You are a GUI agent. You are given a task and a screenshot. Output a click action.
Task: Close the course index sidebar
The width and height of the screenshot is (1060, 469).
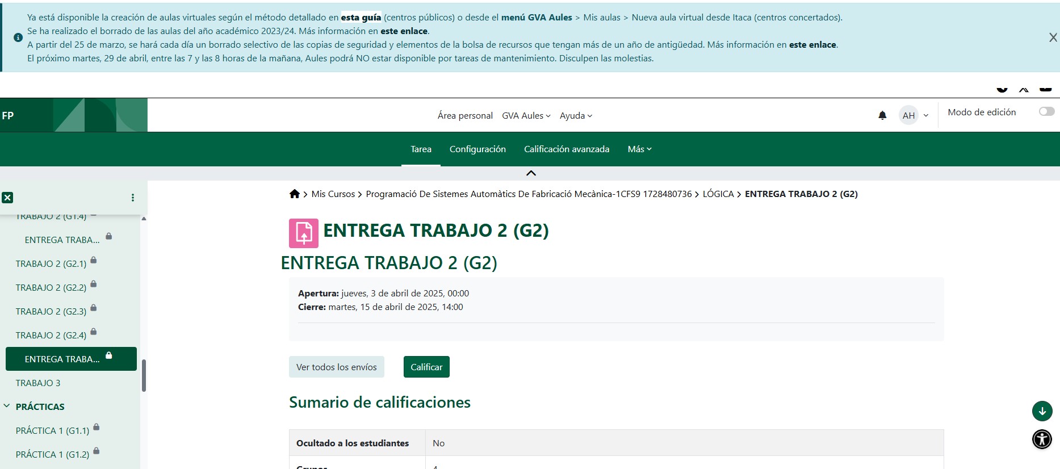(x=7, y=198)
